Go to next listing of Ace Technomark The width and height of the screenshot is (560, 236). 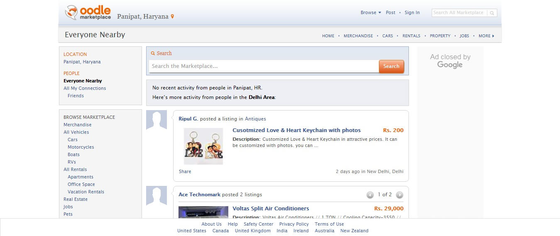click(399, 195)
